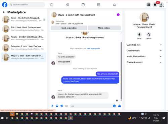Expand Customize chat section
168x124 pixels.
coord(144,45)
